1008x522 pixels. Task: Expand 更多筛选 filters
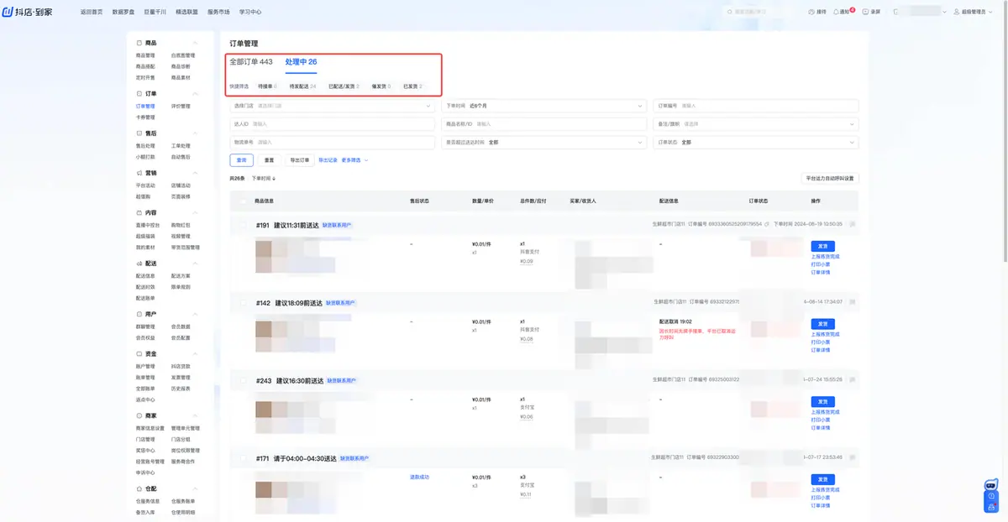pyautogui.click(x=354, y=159)
